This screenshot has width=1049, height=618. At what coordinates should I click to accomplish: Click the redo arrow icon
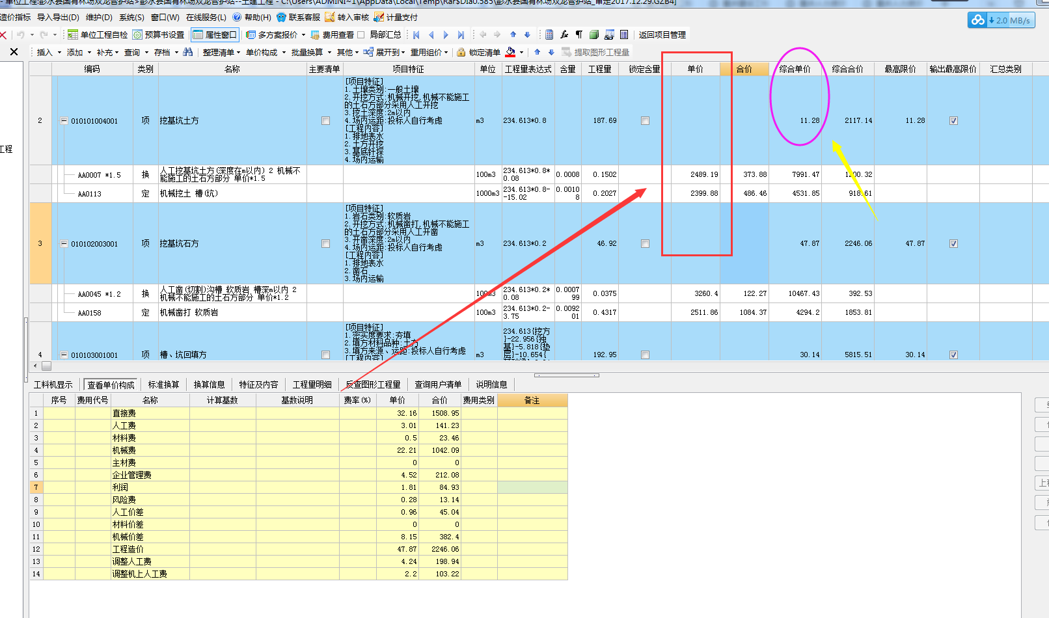[x=44, y=34]
